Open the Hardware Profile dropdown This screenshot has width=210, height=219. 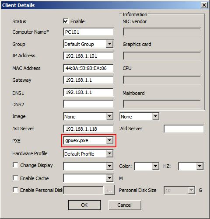(88, 154)
